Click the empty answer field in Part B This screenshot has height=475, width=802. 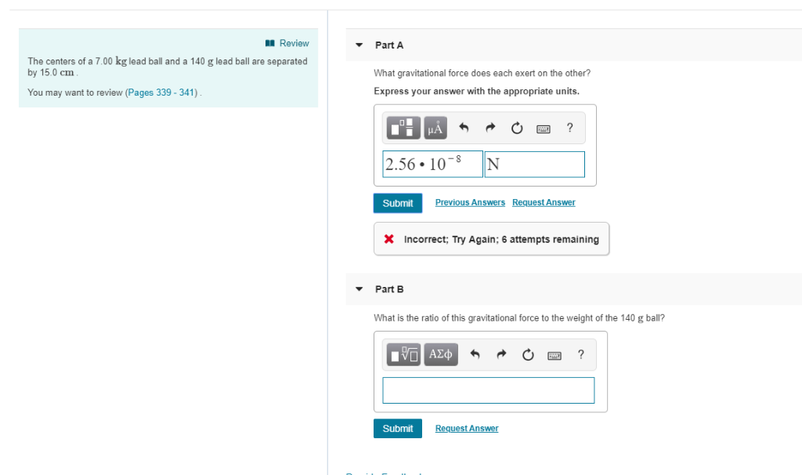[488, 390]
